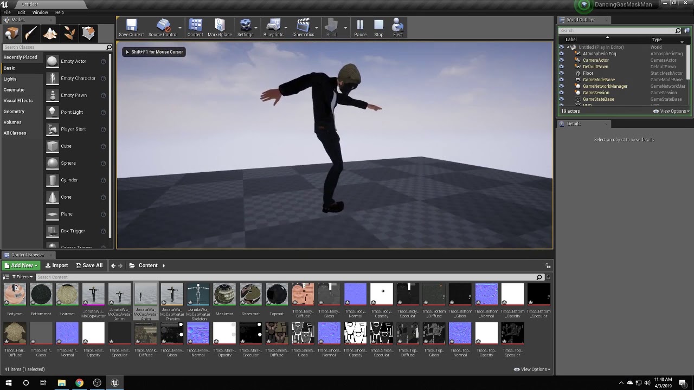Viewport: 694px width, 390px height.
Task: Select the Foliage mode icon
Action: [69, 34]
